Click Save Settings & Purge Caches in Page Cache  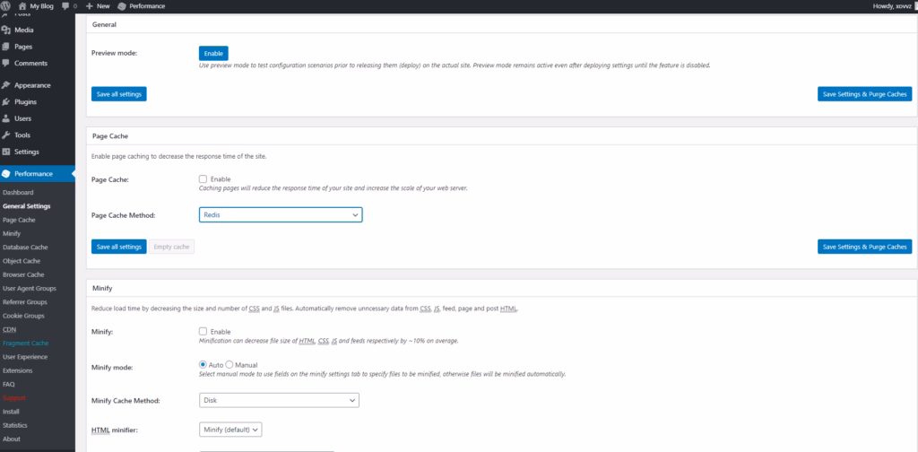point(865,247)
